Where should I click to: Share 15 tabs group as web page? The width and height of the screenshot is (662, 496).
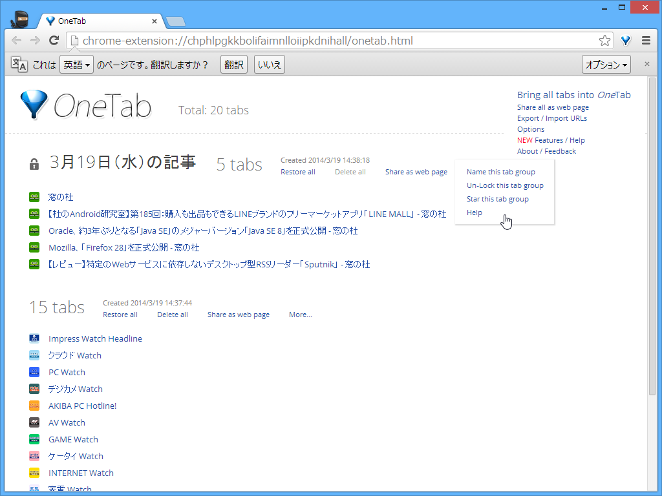point(238,315)
